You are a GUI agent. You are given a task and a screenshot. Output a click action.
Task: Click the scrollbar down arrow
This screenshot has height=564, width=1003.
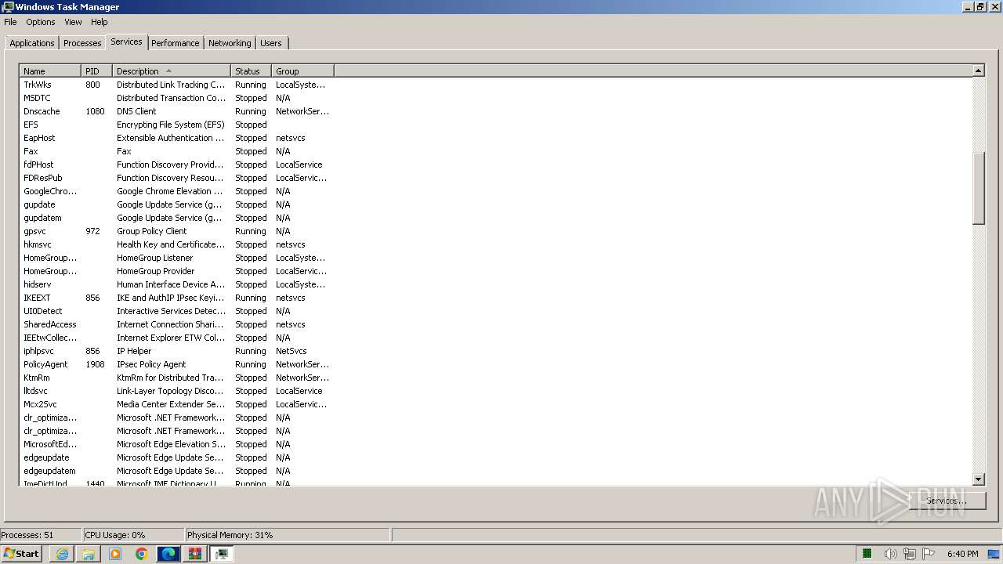click(978, 479)
